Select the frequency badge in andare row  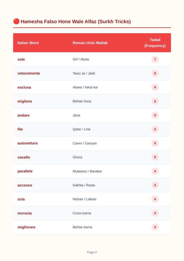(155, 115)
